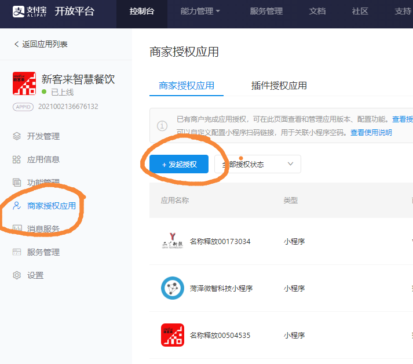
Task: Open 支持 in the top navigation
Action: (403, 12)
